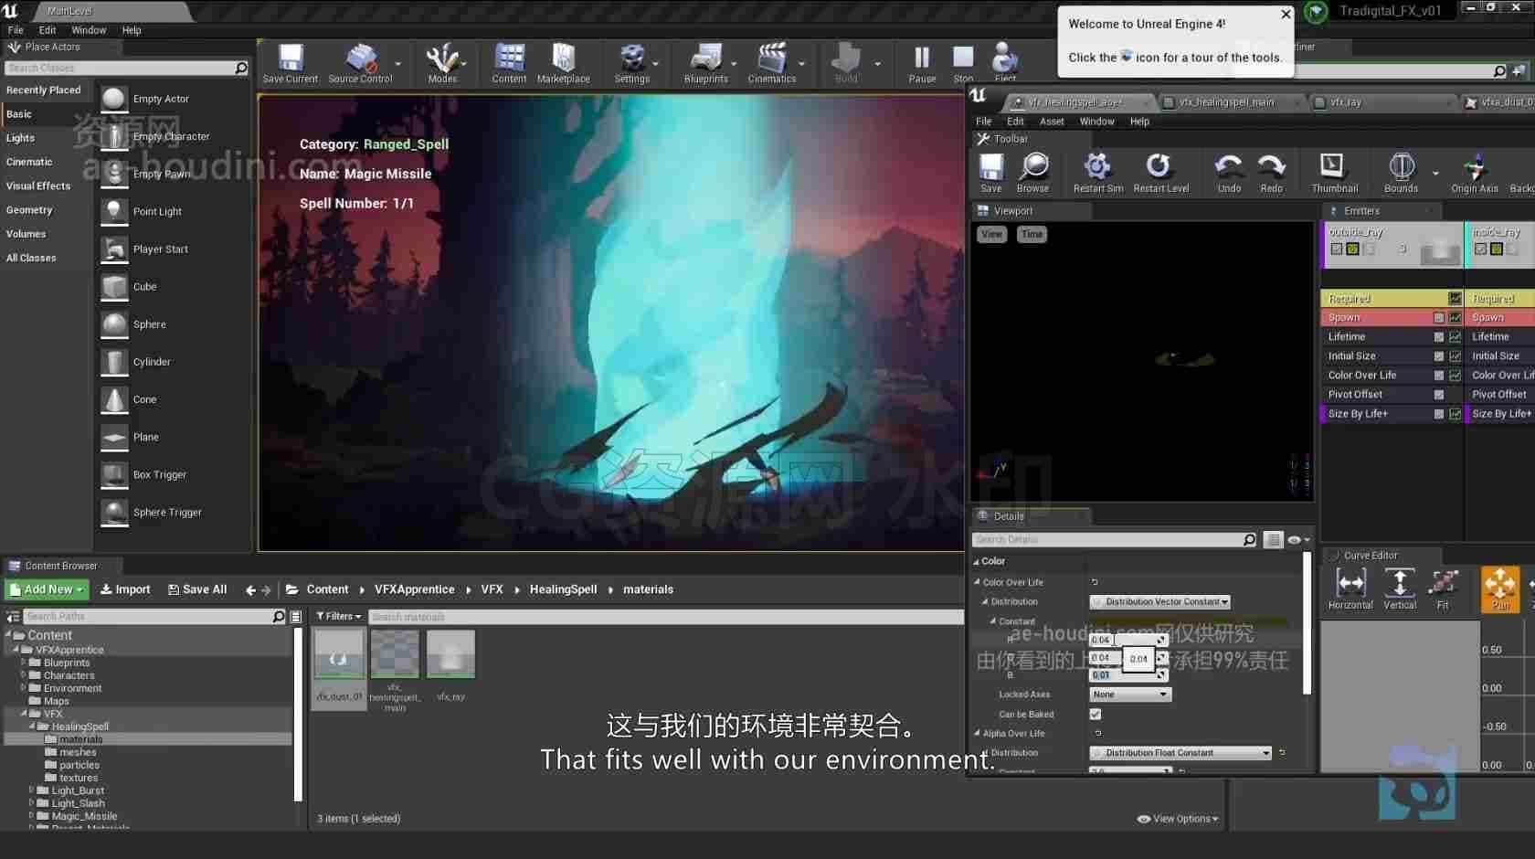Viewport: 1535px width, 859px height.
Task: Click the Thumbnail toolbar icon
Action: click(x=1334, y=173)
